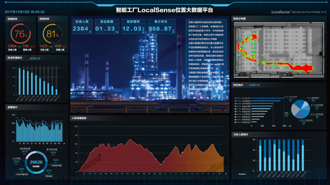Click the data point marker on the flow chart
This screenshot has width=330, height=185.
(100, 155)
